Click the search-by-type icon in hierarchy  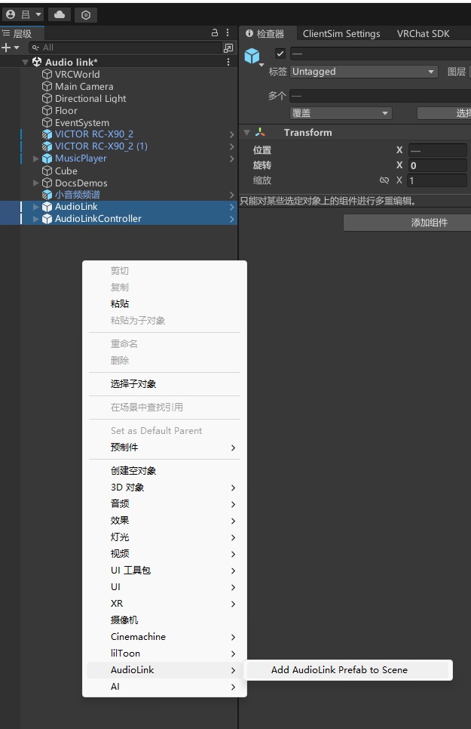(228, 48)
